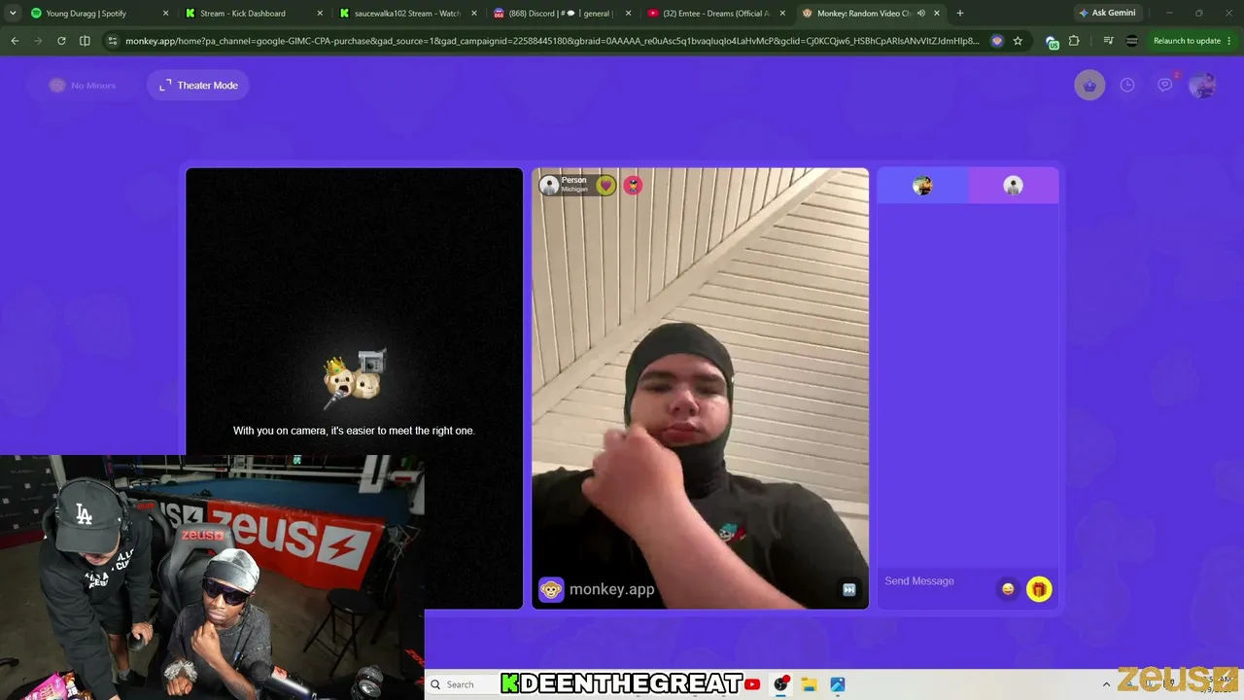Close the Young Duragg Spotify tab
The height and width of the screenshot is (700, 1244).
[x=165, y=14]
